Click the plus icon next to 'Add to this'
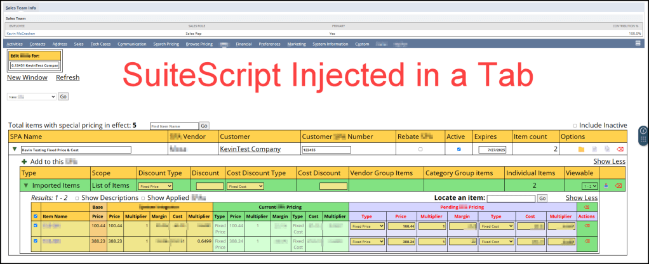The image size is (649, 264). click(24, 162)
